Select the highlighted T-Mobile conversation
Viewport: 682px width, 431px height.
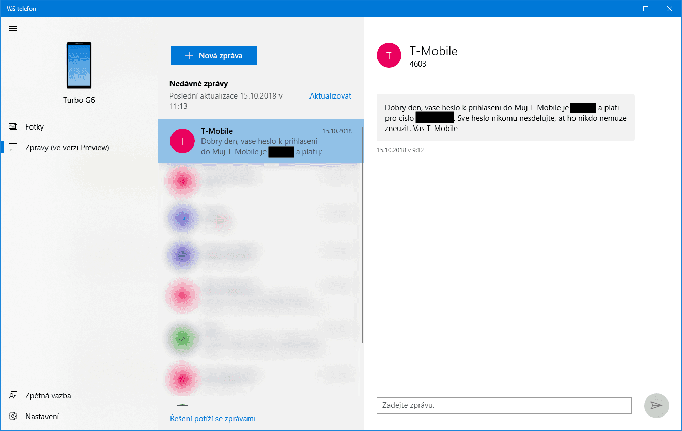tap(261, 140)
